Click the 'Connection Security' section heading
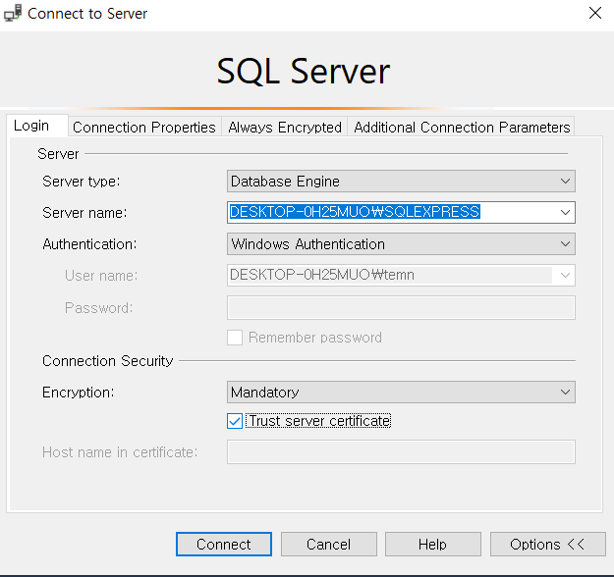This screenshot has height=577, width=614. pos(108,361)
